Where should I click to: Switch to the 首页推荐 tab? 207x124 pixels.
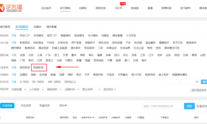(5, 27)
